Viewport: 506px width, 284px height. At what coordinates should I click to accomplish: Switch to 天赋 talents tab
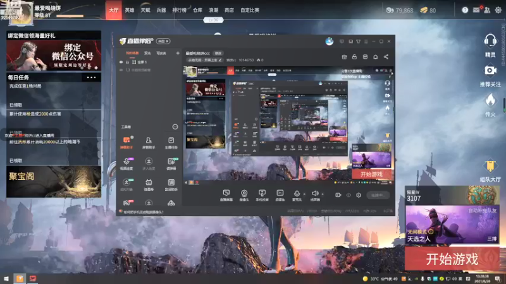coord(145,10)
